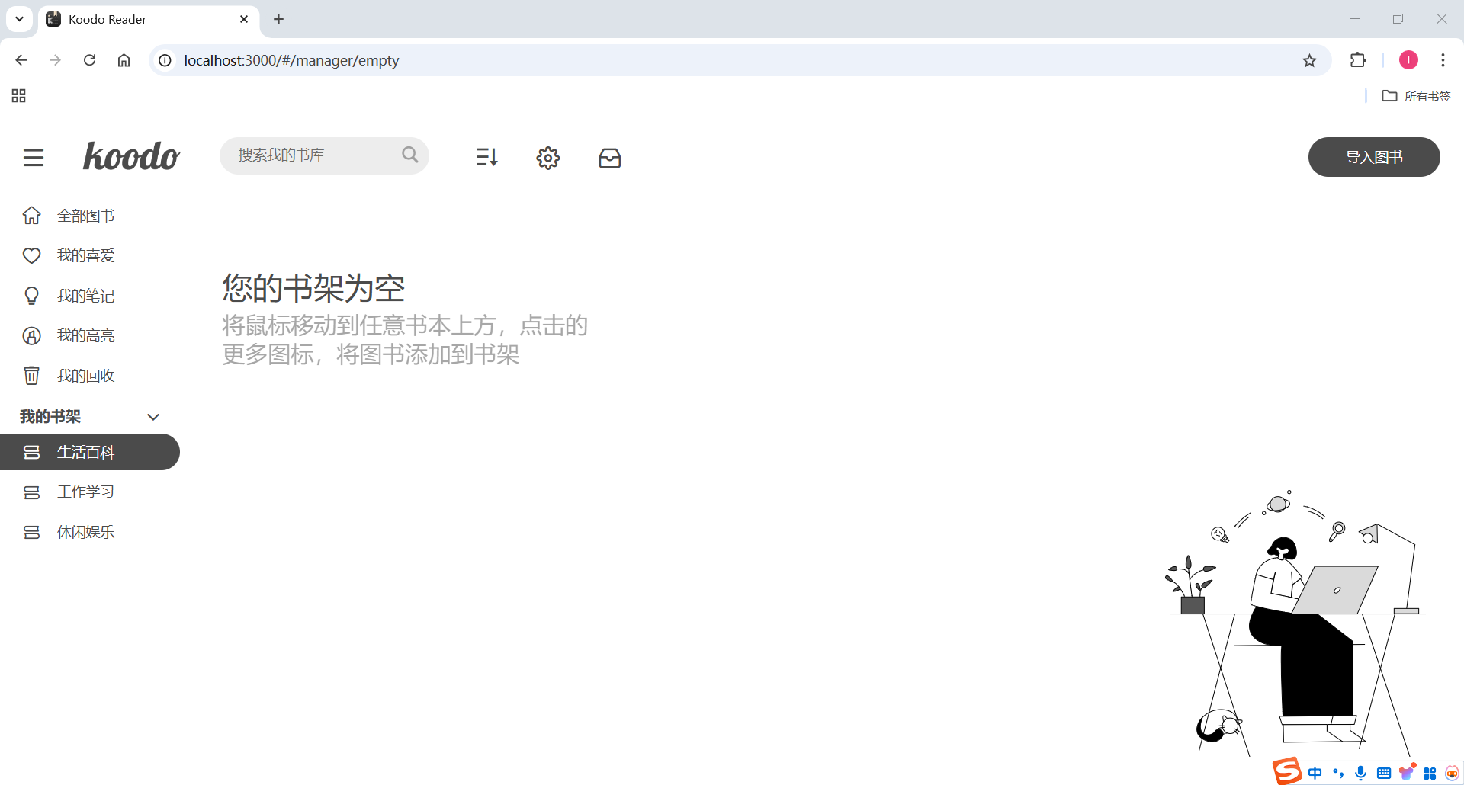Open the backup inbox icon
Image resolution: width=1464 pixels, height=785 pixels.
[x=610, y=158]
